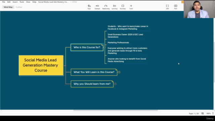Select the 'Students - Who want to learn' subtopic
This screenshot has height=121, width=215.
128,28
